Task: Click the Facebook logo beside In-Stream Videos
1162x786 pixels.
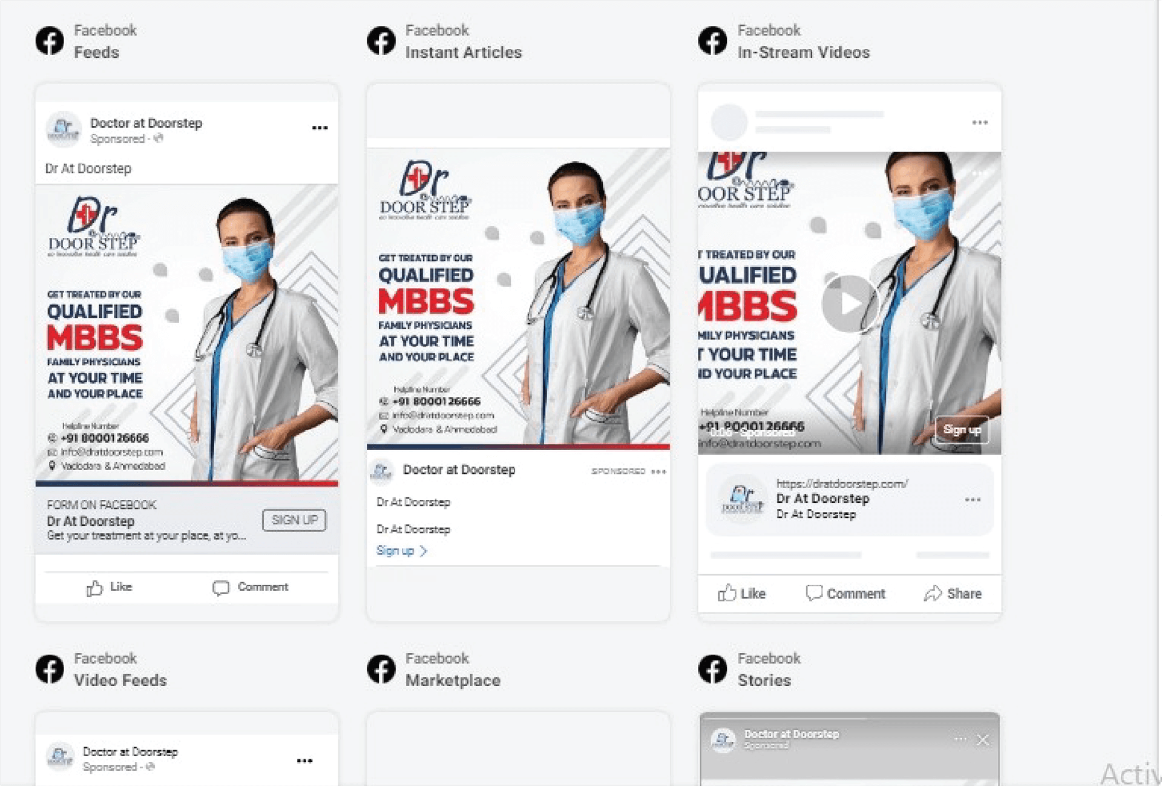Action: coord(712,41)
